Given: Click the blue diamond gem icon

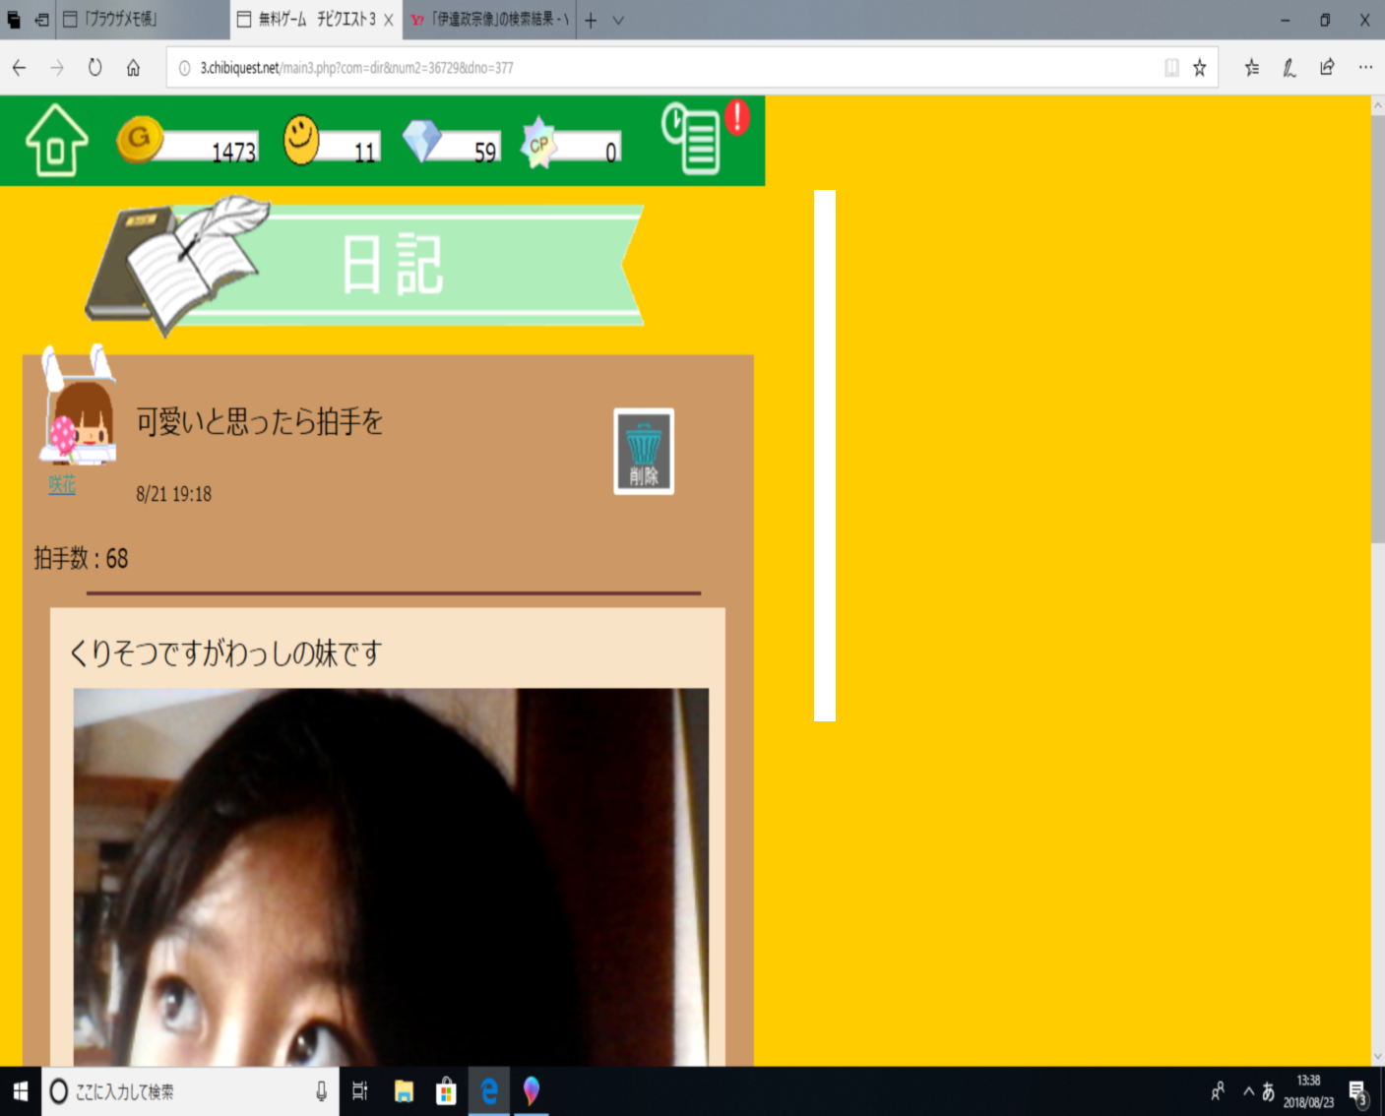Looking at the screenshot, I should tap(422, 141).
